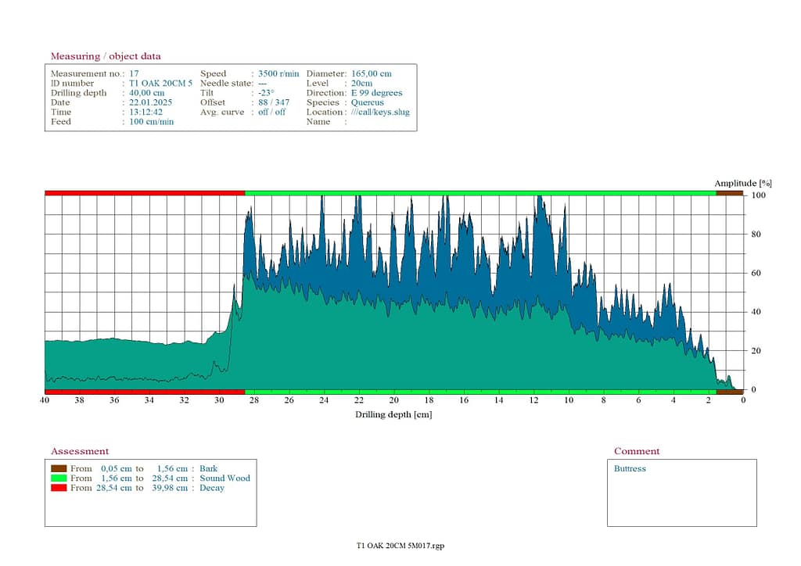The height and width of the screenshot is (566, 801).
Task: Click the Buttress comment text
Action: point(630,469)
